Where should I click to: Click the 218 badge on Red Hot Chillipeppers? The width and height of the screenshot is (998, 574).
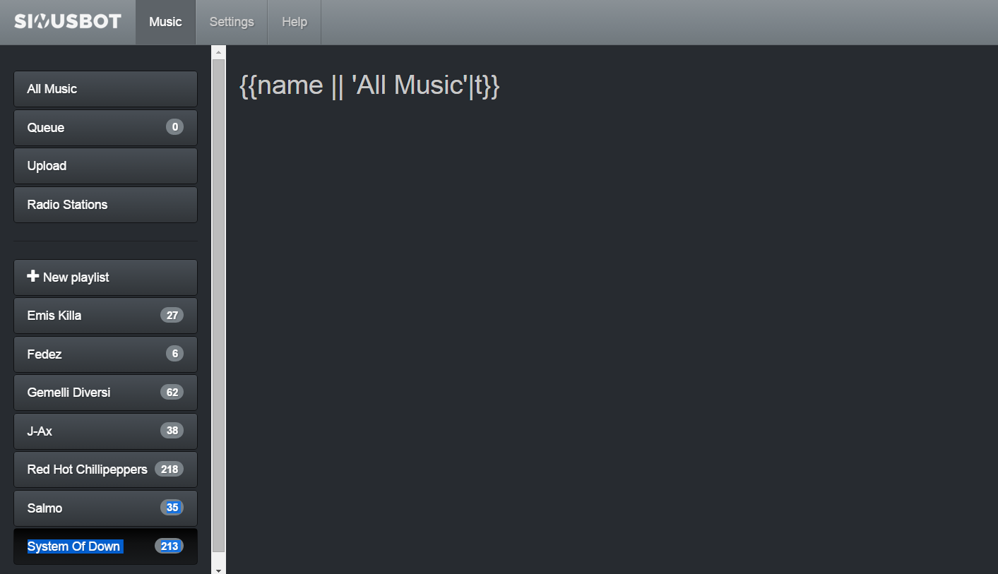coord(169,469)
